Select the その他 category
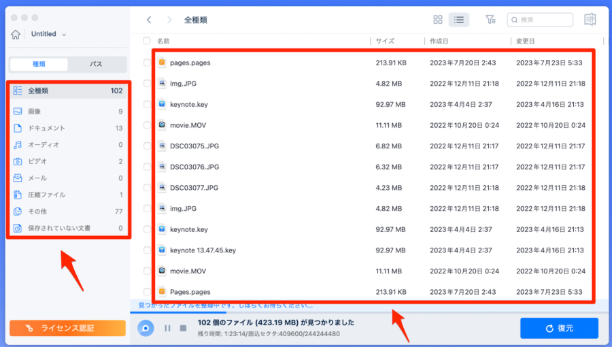Screen dimensions: 612x347 click(68, 211)
